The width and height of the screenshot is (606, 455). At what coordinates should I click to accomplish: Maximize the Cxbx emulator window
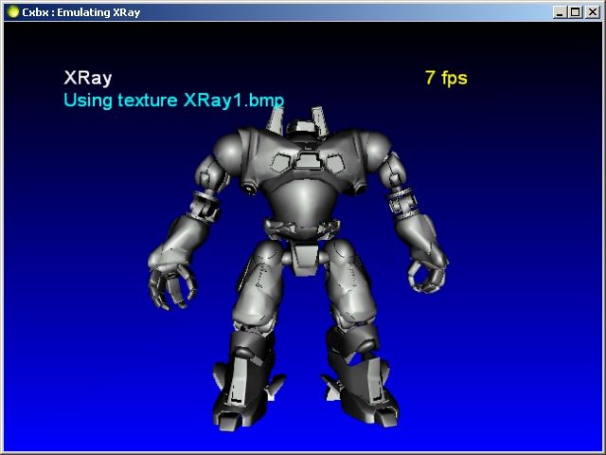click(576, 11)
